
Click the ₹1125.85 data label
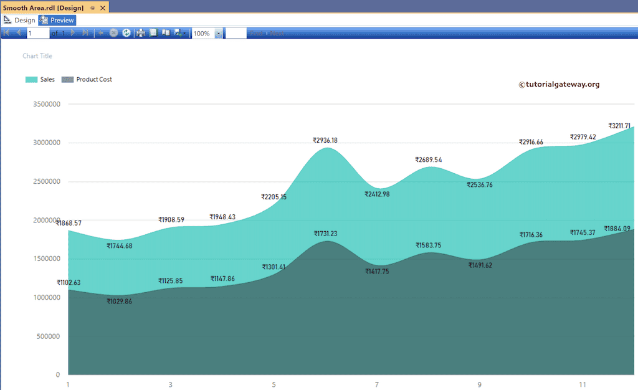point(171,280)
